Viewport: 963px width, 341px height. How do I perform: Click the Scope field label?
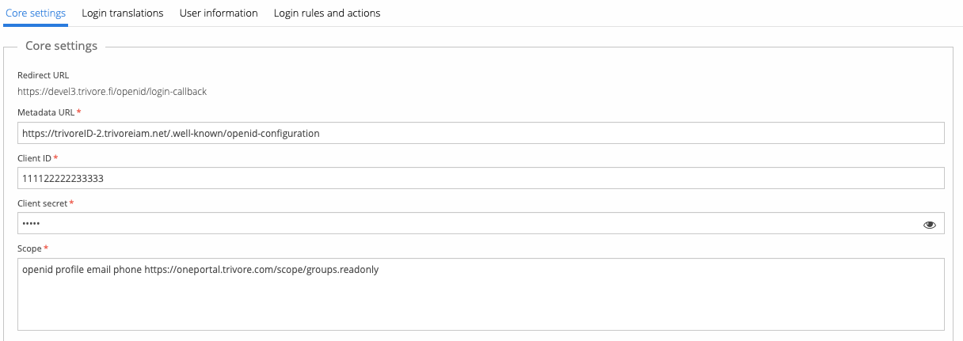tap(29, 248)
